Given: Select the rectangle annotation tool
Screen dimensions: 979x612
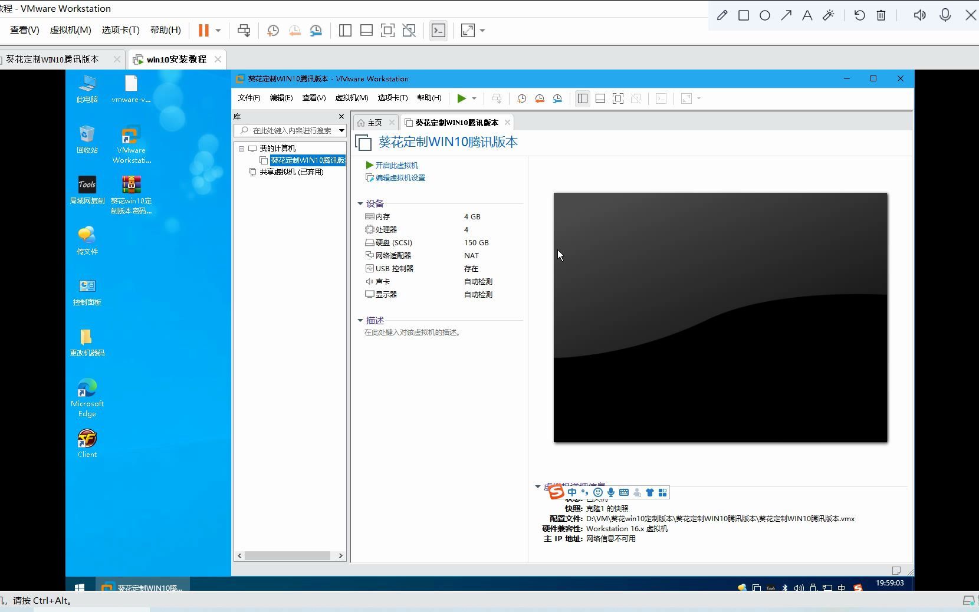Looking at the screenshot, I should click(x=744, y=15).
